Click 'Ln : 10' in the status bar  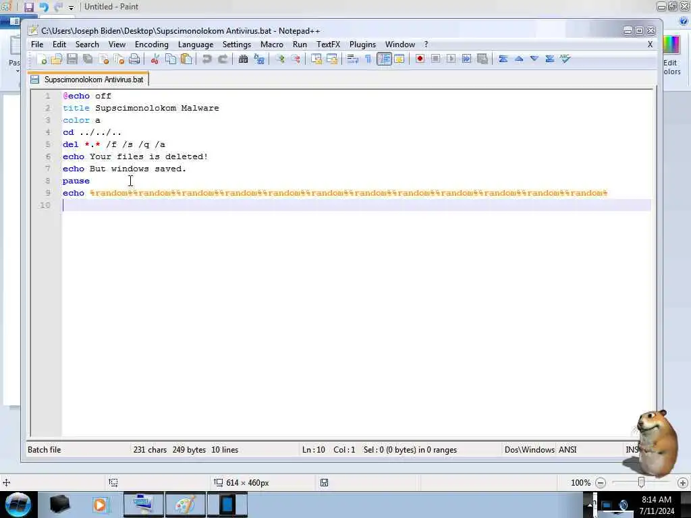314,450
